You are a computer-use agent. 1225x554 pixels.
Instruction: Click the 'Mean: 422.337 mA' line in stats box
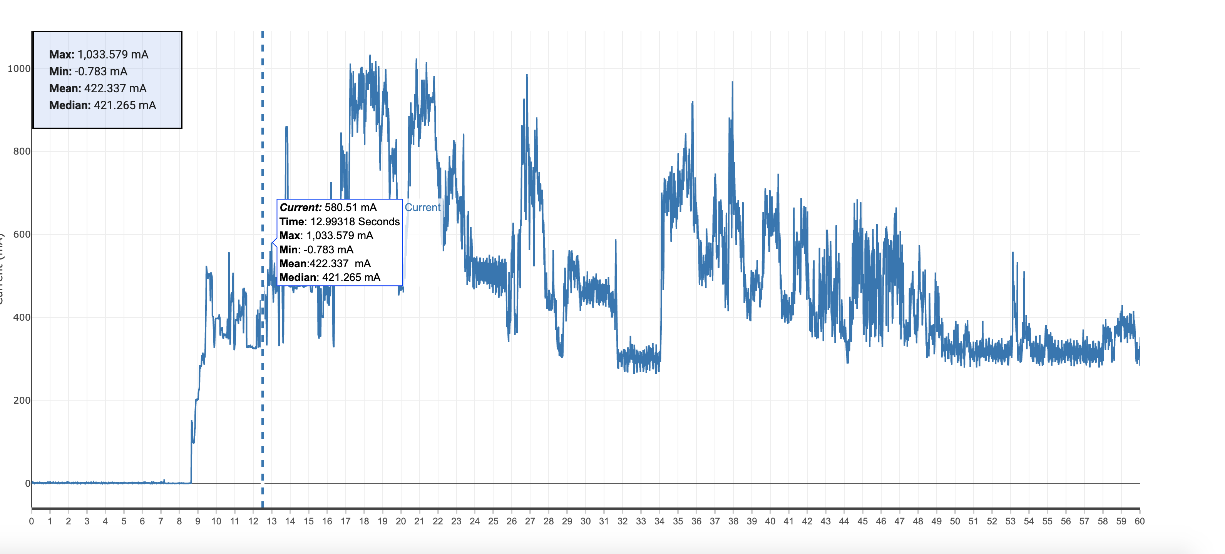[97, 88]
